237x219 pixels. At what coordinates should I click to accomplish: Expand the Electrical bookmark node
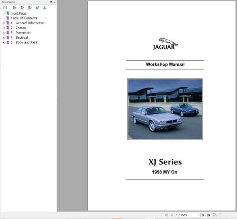coord(4,38)
